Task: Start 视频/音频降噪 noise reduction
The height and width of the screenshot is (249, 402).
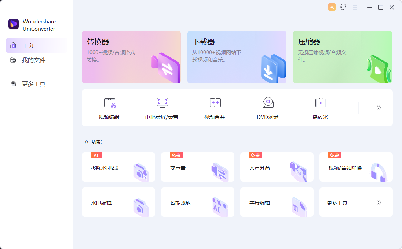Action: tap(355, 167)
